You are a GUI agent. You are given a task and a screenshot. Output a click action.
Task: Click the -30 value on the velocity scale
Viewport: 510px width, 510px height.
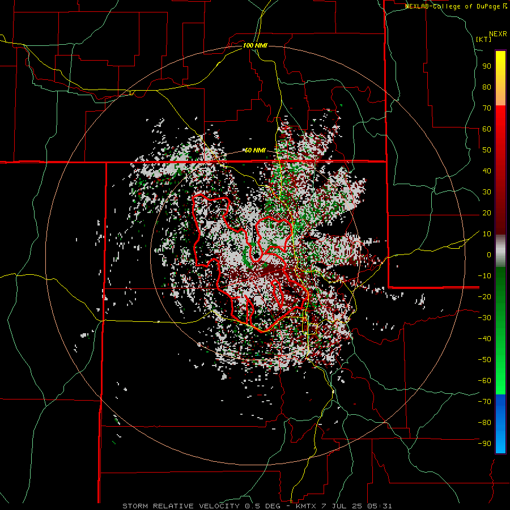pos(484,318)
